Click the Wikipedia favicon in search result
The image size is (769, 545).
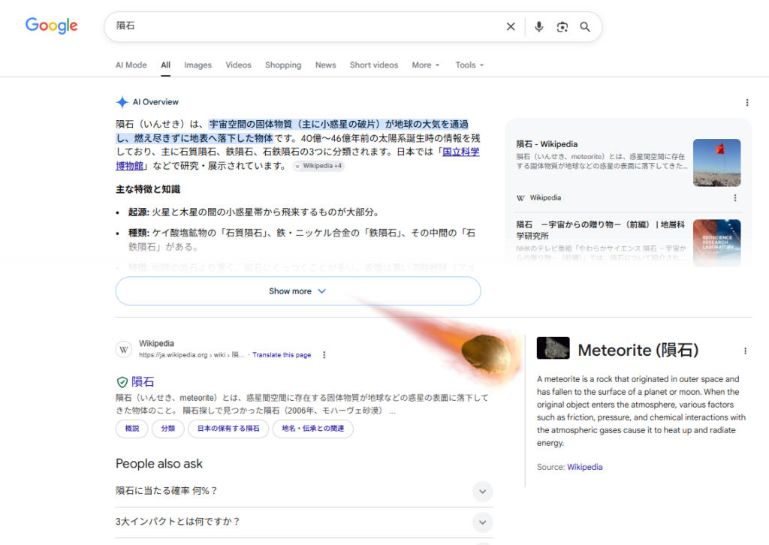point(124,350)
